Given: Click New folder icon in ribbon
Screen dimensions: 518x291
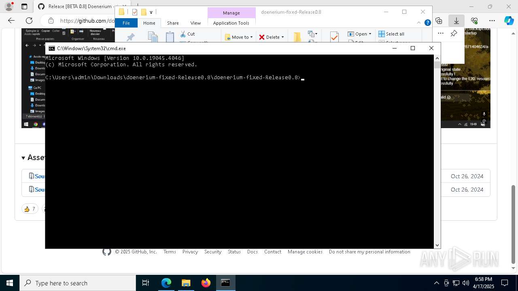Looking at the screenshot, I should click(297, 37).
